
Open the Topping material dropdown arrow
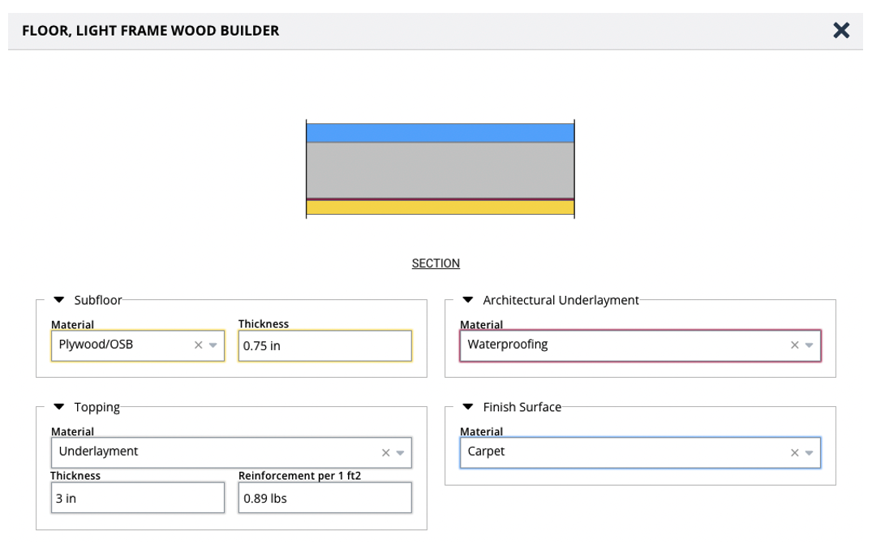point(400,452)
